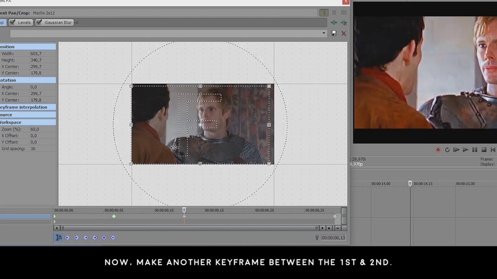Edit the Y Offset value
Image resolution: width=497 pixels, height=279 pixels.
point(42,142)
